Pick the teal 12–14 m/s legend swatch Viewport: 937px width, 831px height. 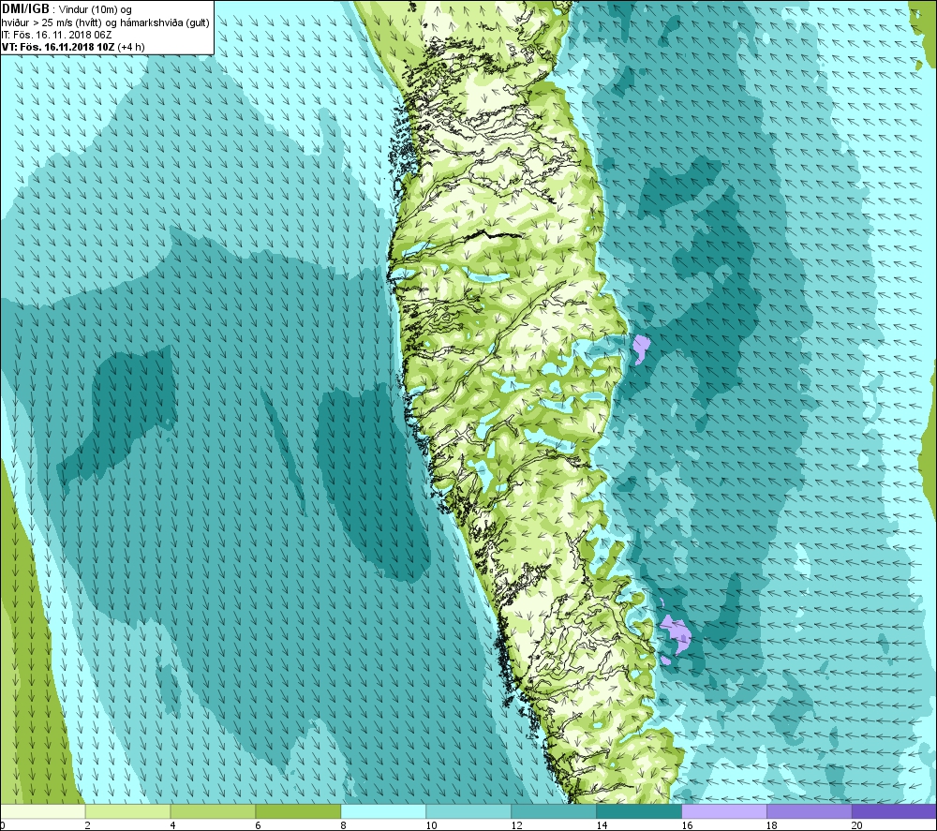tap(554, 811)
